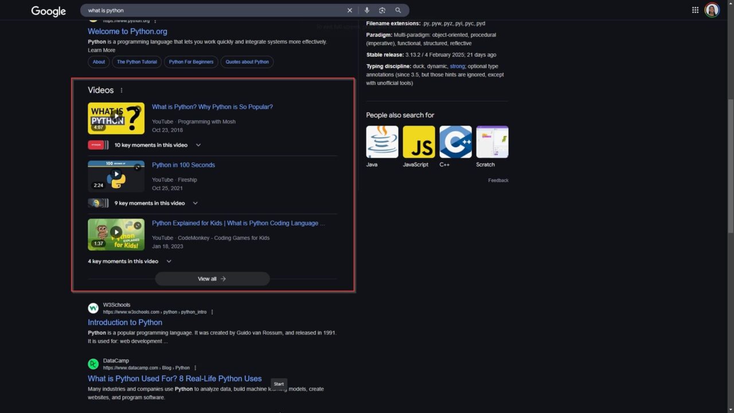Open W3Schools result three-dot menu
The height and width of the screenshot is (413, 734).
point(212,312)
